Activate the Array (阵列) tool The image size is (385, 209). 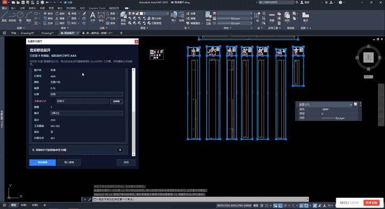72,23
